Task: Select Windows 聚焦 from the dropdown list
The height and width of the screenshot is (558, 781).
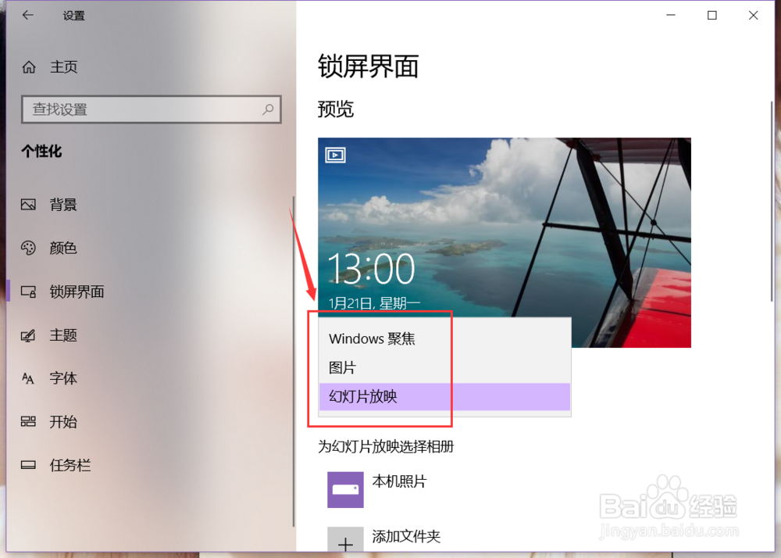Action: click(x=444, y=339)
